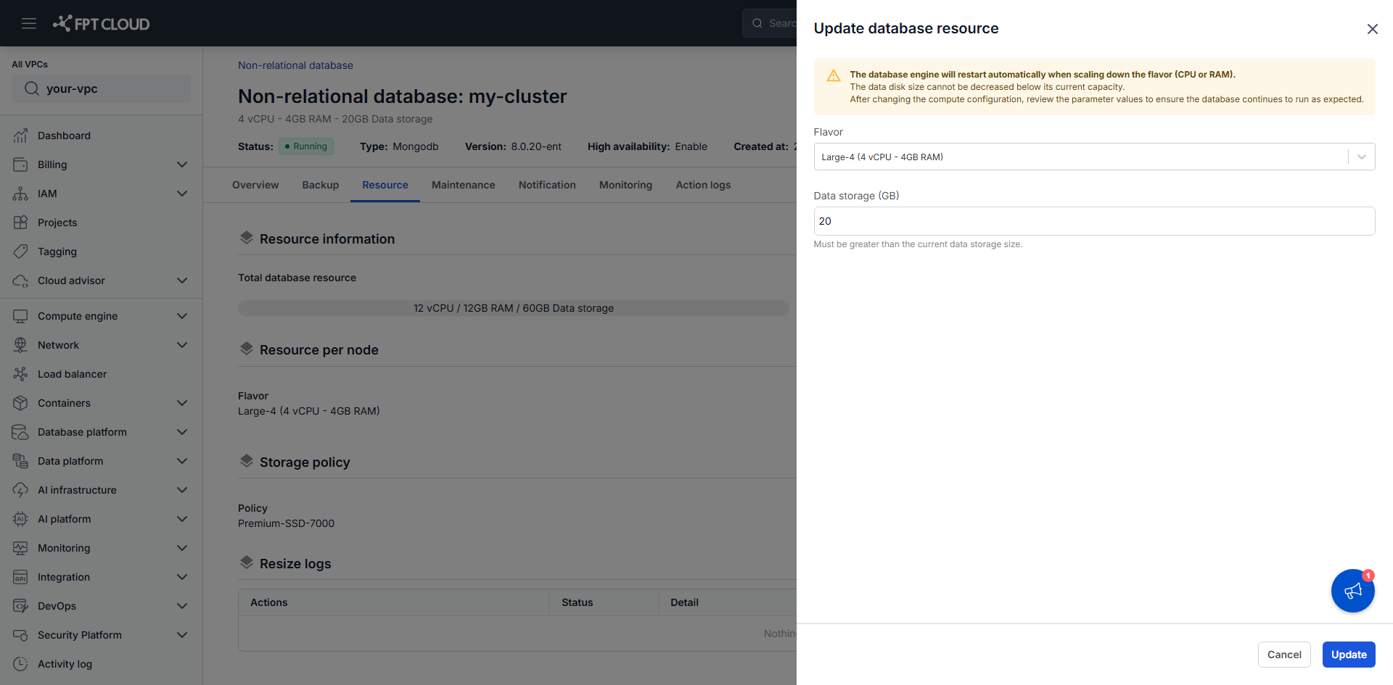Click the 12 vCPU / 12GB RAM total resource bar
Viewport: 1393px width, 685px height.
[x=514, y=308]
